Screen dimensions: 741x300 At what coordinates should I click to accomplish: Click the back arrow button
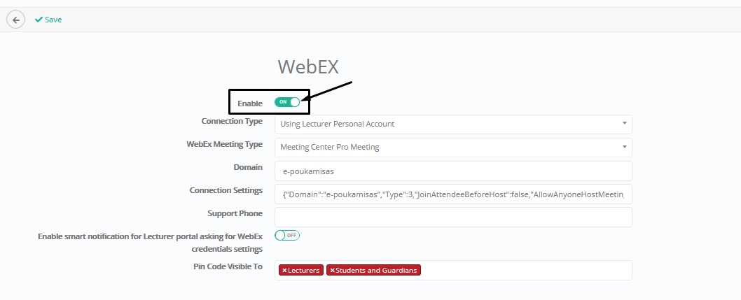(x=15, y=20)
